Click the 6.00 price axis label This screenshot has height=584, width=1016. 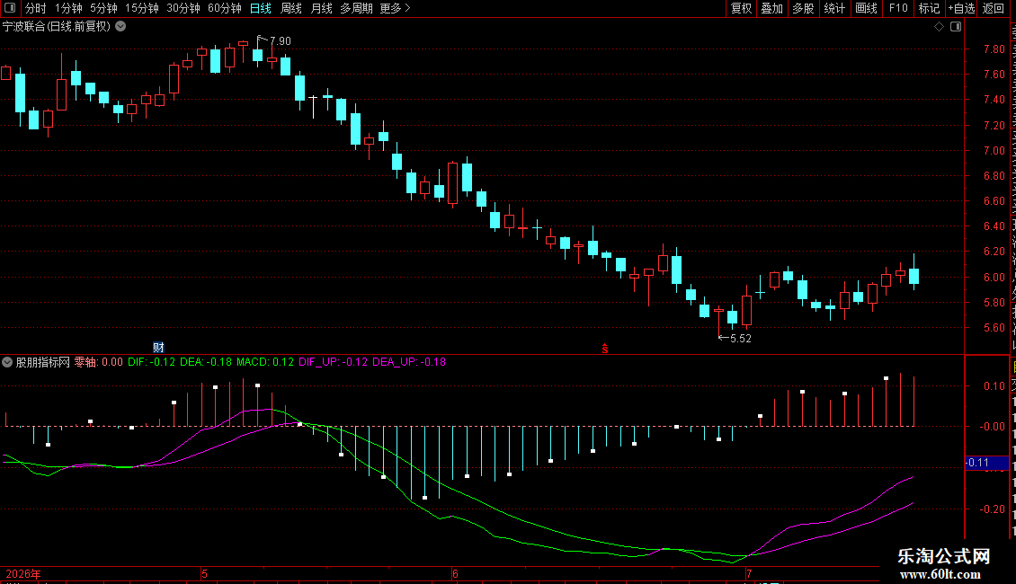point(994,277)
